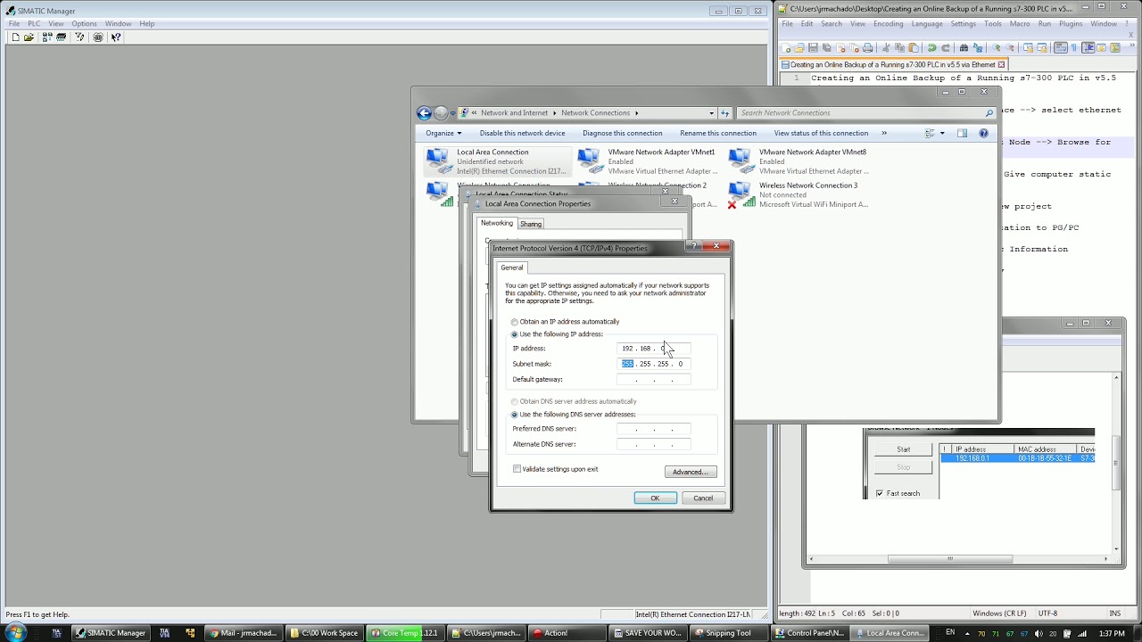Click Notepad++ Print icon
Screen dimensions: 1142x642
pyautogui.click(x=867, y=48)
